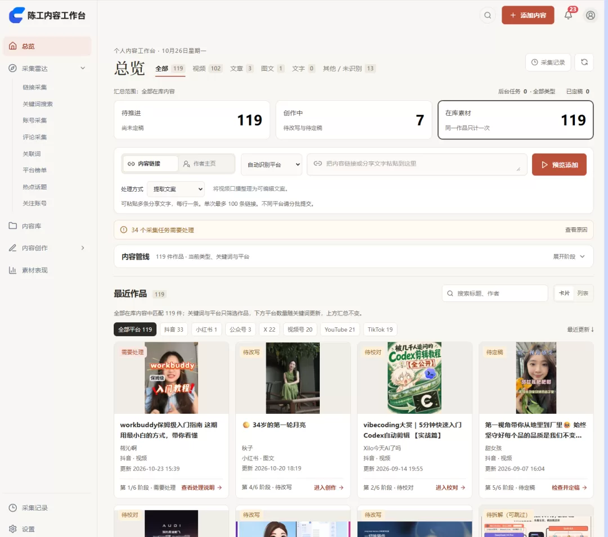608x537 pixels.
Task: Open 关键词搜索 in the sidebar
Action: pyautogui.click(x=38, y=104)
